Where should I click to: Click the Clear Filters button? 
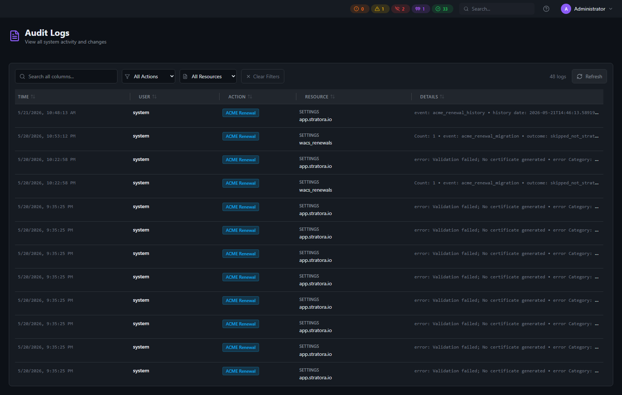(263, 76)
